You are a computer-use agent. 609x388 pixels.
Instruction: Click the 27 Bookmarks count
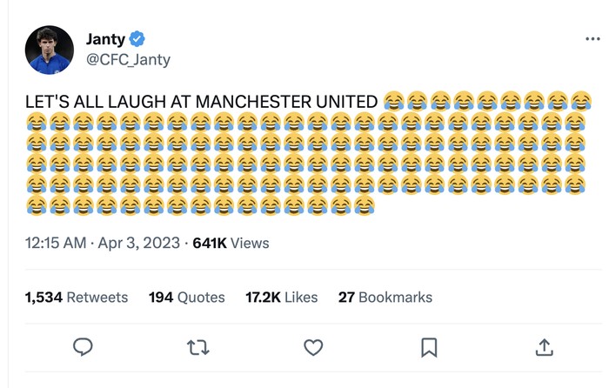[385, 298]
